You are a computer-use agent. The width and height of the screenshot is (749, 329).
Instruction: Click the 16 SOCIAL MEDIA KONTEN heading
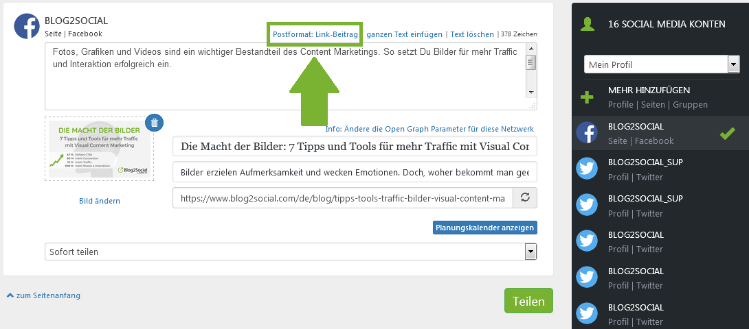point(667,24)
